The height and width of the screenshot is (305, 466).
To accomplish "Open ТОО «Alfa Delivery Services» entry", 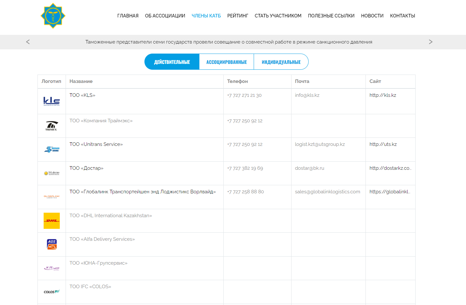I will (x=102, y=239).
